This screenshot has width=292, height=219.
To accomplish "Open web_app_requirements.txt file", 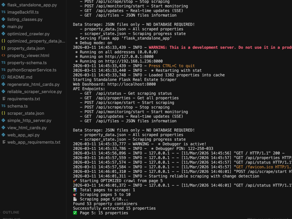I will (x=34, y=142).
